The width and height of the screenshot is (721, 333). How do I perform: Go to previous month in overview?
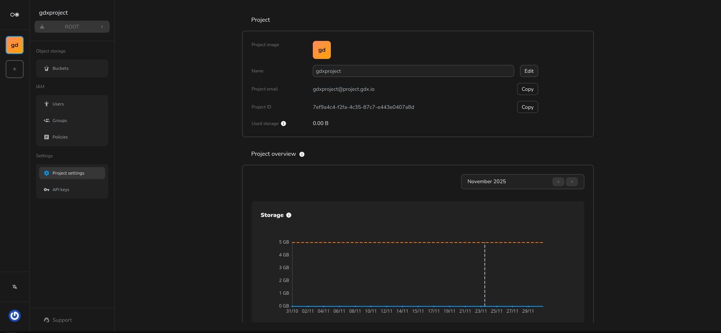coord(558,182)
